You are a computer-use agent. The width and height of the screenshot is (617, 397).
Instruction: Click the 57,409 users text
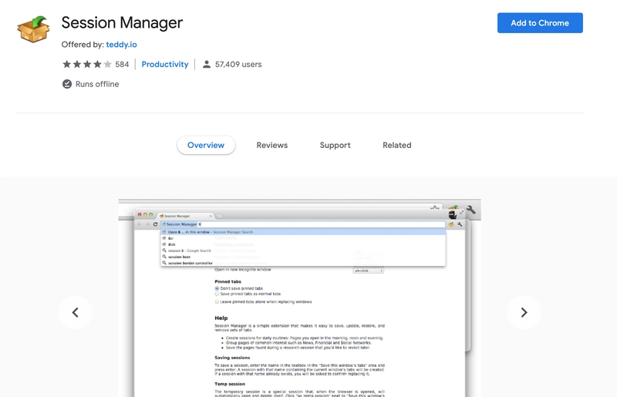tap(238, 64)
